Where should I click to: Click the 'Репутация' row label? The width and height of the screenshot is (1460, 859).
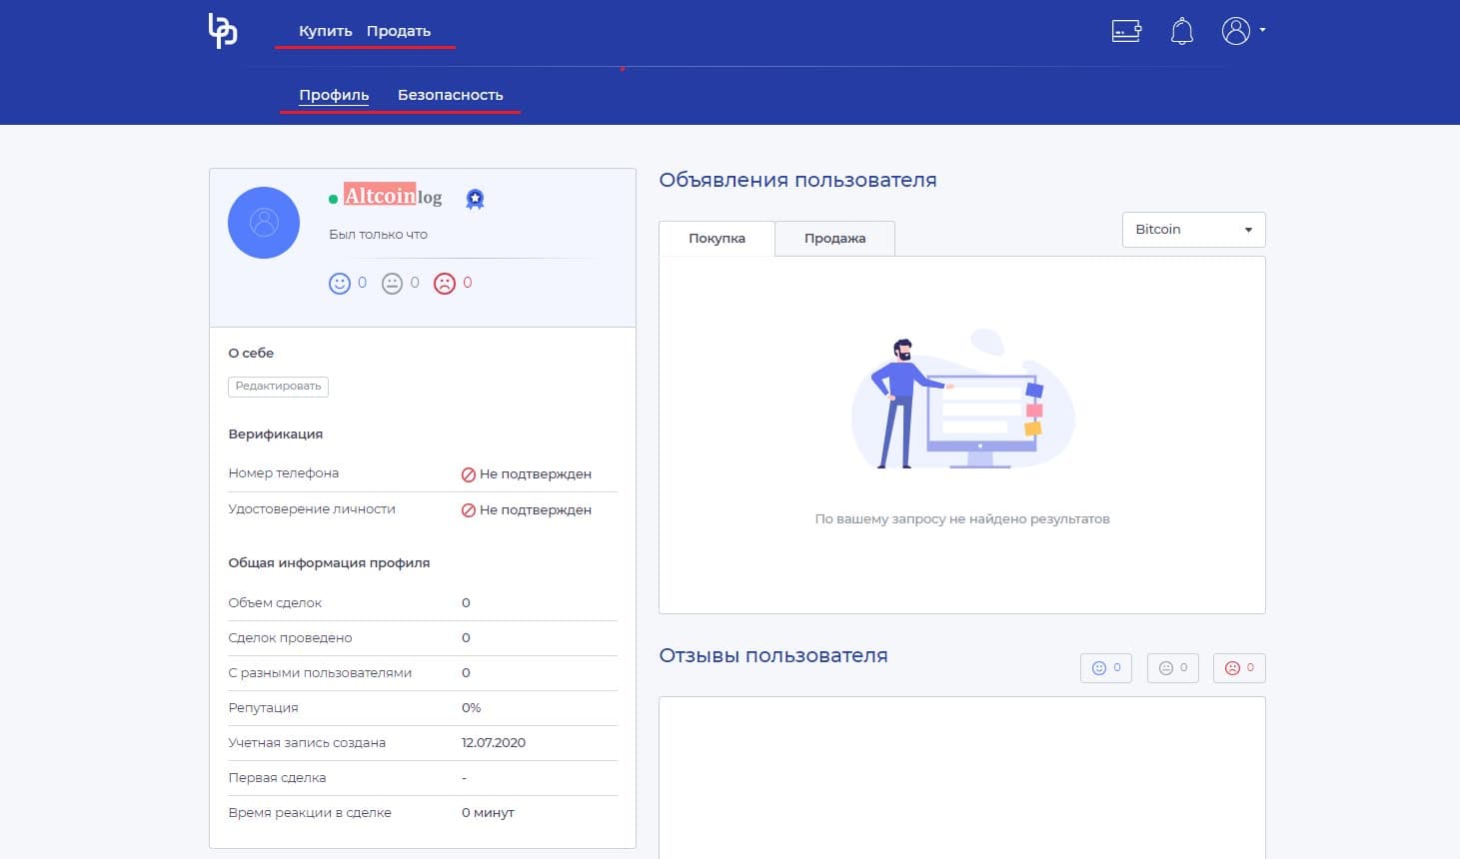[264, 708]
